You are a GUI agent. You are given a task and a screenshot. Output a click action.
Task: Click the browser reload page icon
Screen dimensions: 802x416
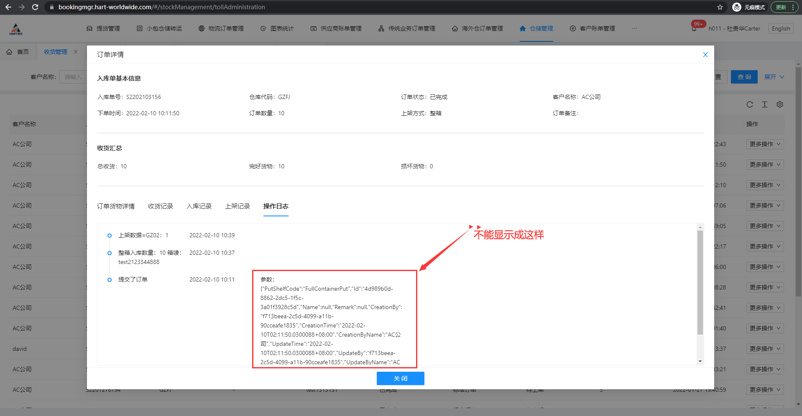[x=35, y=7]
